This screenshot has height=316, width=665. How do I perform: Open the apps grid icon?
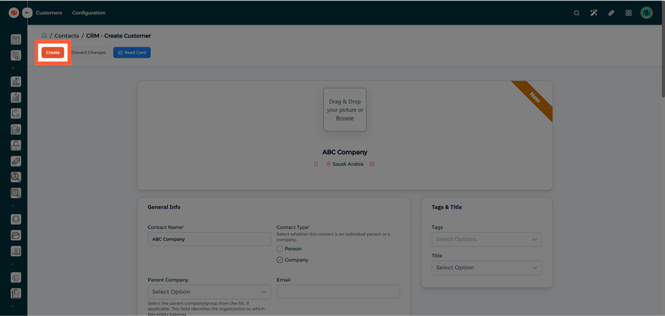tap(628, 13)
